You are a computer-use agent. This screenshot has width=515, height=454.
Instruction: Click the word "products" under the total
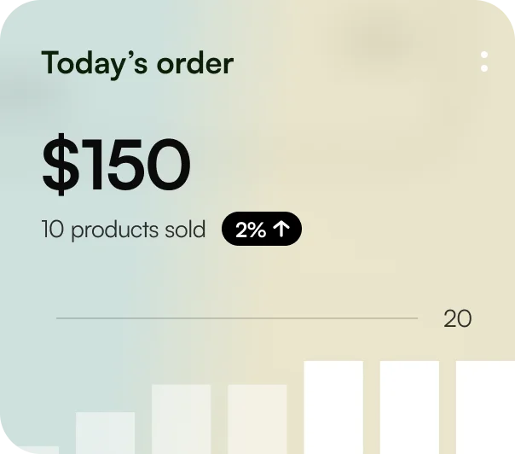[115, 230]
